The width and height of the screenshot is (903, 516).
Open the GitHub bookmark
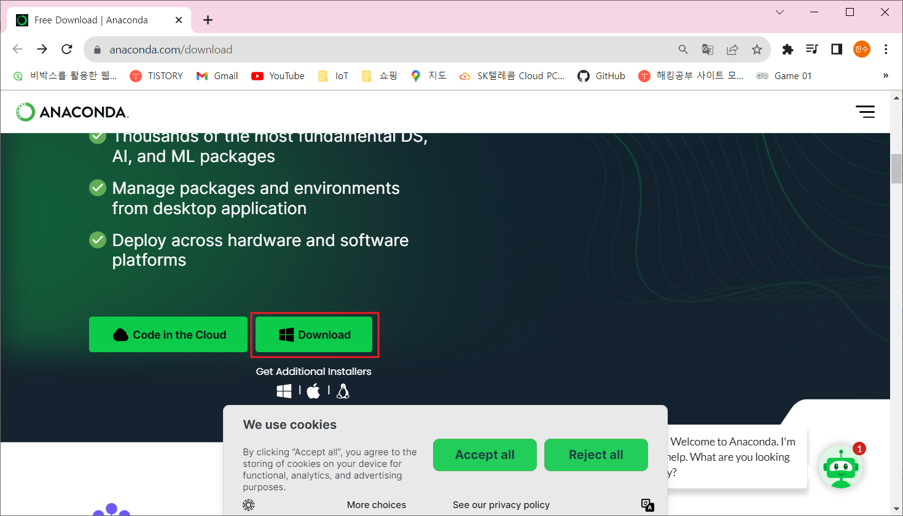pyautogui.click(x=601, y=76)
